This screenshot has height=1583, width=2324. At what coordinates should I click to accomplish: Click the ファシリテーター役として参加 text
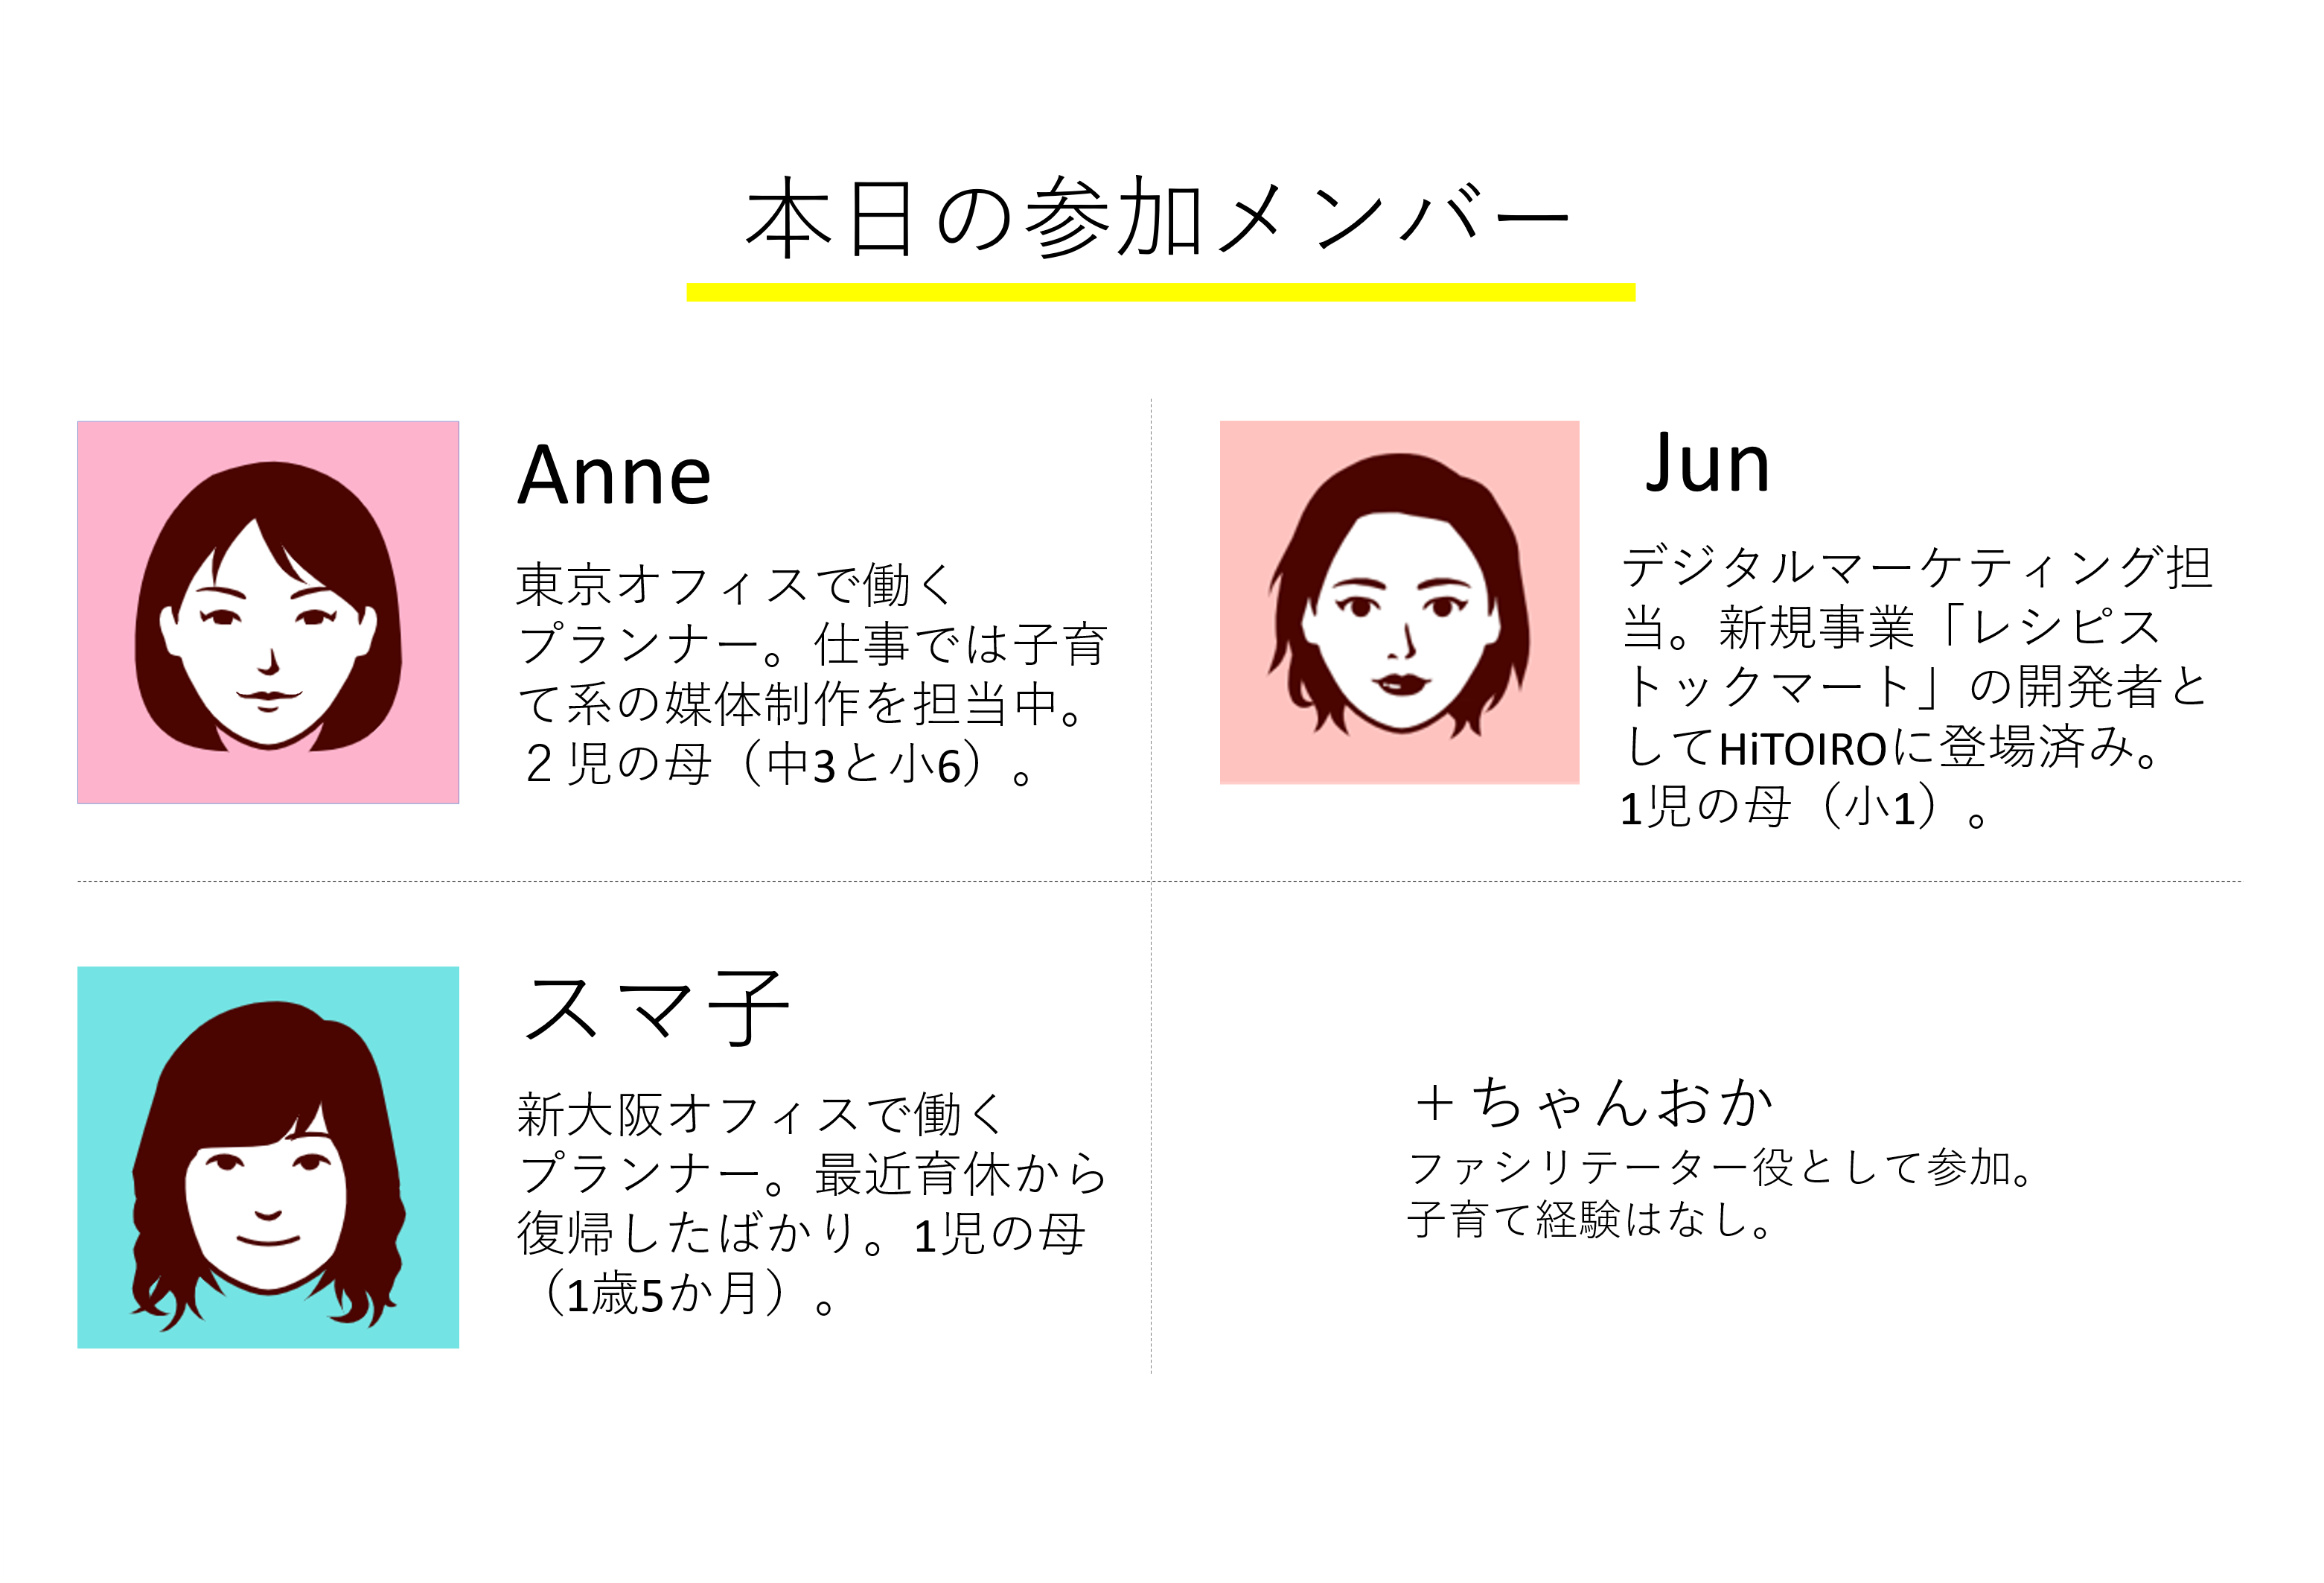(x=1720, y=1167)
